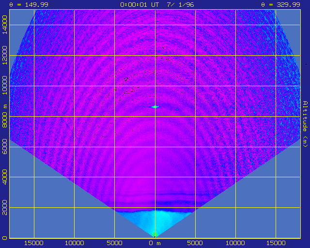Click the 6000 altitude tick label
Viewport: 310px width, 248px height.
pos(4,147)
